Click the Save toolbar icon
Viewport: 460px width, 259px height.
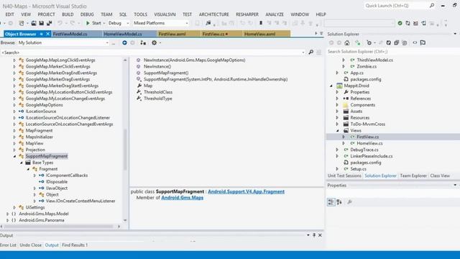coord(42,23)
